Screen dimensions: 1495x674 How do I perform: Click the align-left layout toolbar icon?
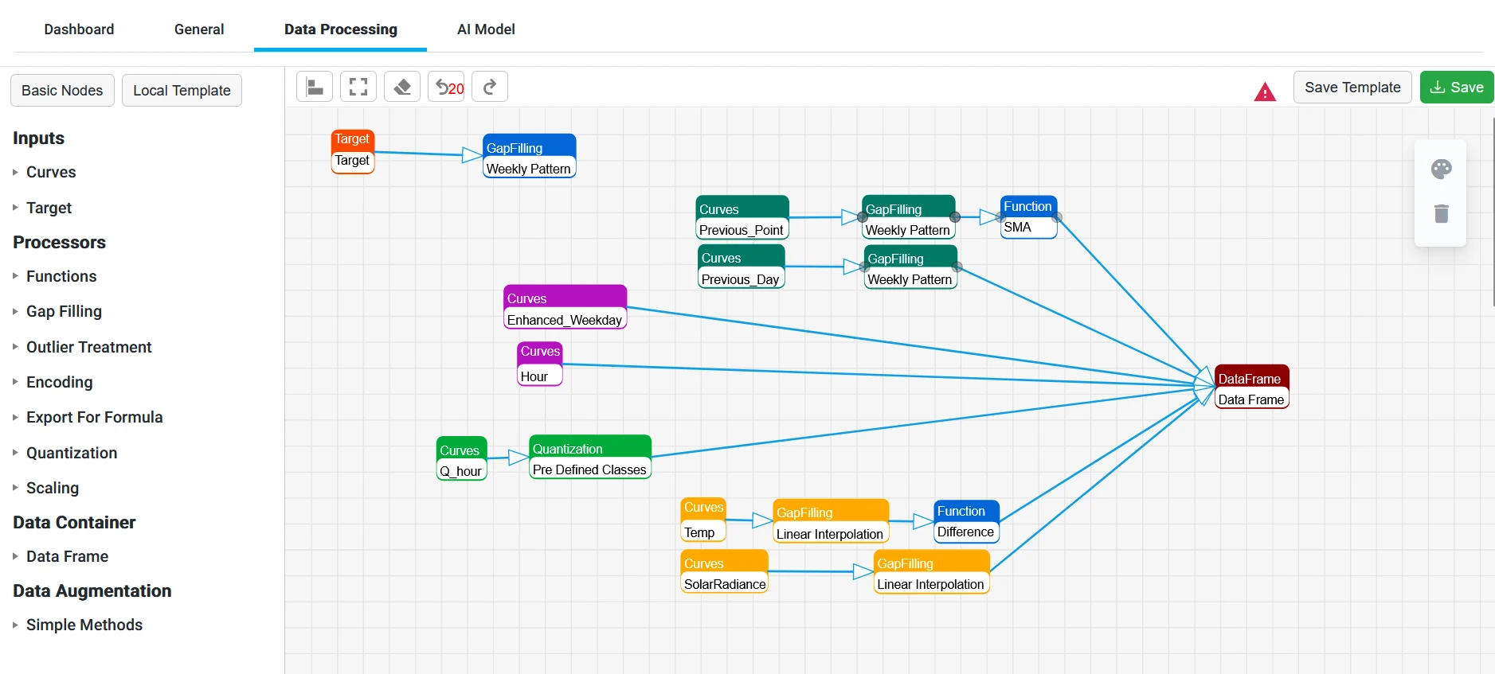coord(315,87)
